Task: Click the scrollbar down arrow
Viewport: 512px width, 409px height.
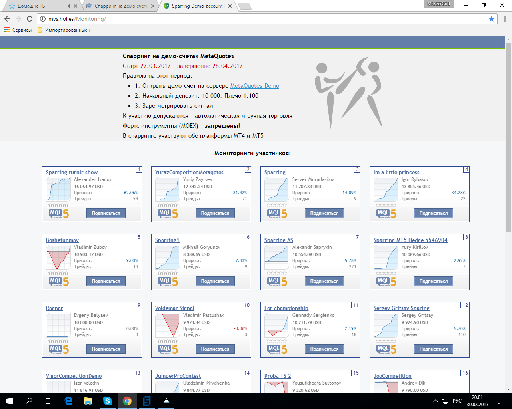Action: (x=508, y=389)
